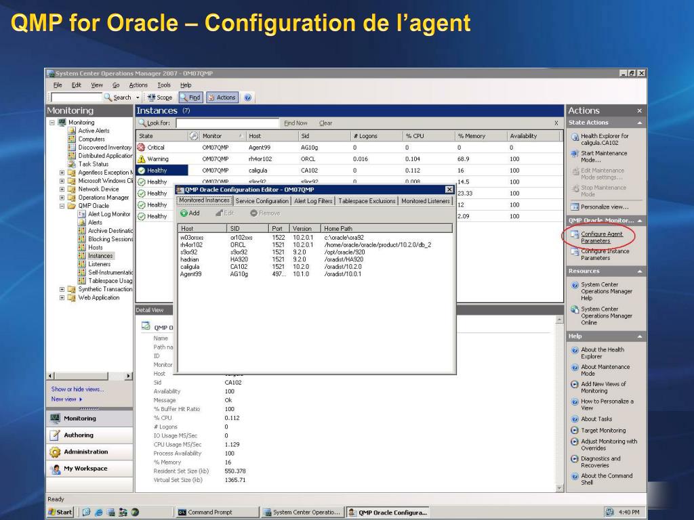Select Instances under QMP Oracle
The width and height of the screenshot is (694, 520).
(x=100, y=256)
